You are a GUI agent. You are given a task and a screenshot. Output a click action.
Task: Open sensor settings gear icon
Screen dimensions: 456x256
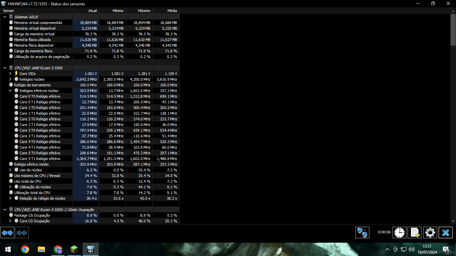tap(430, 232)
